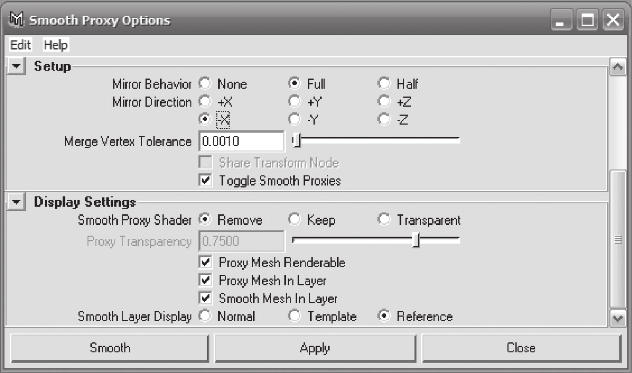The width and height of the screenshot is (632, 373).
Task: Uncheck Smooth Mesh In Layer
Action: [x=205, y=298]
